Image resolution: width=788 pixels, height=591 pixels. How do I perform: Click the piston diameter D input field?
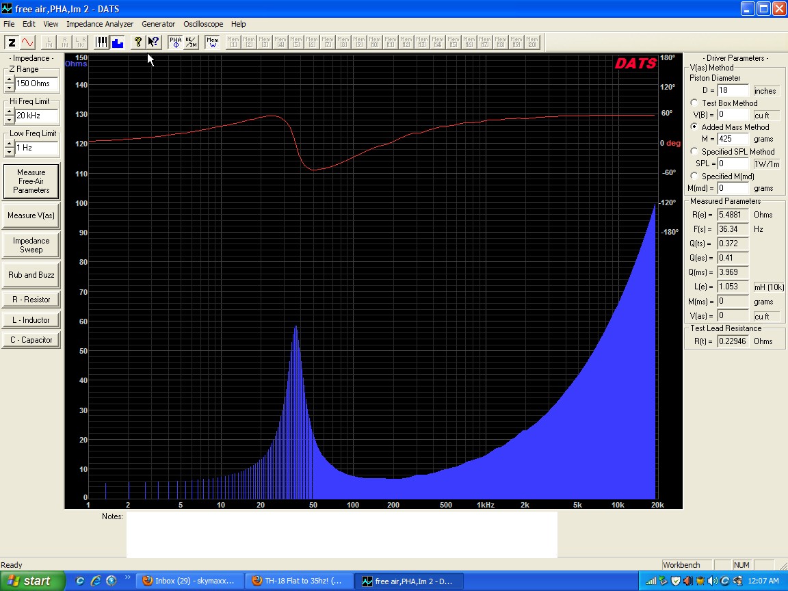pos(733,90)
